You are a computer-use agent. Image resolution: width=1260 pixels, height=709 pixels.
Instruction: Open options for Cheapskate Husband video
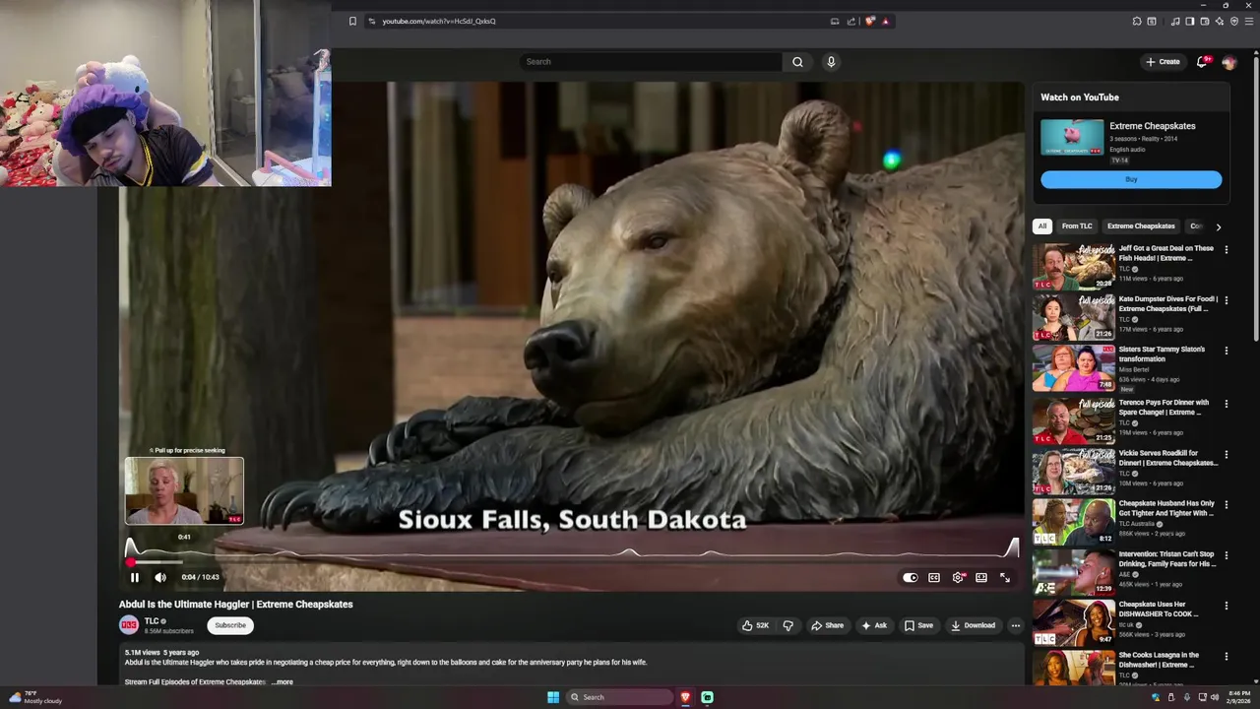(x=1227, y=504)
